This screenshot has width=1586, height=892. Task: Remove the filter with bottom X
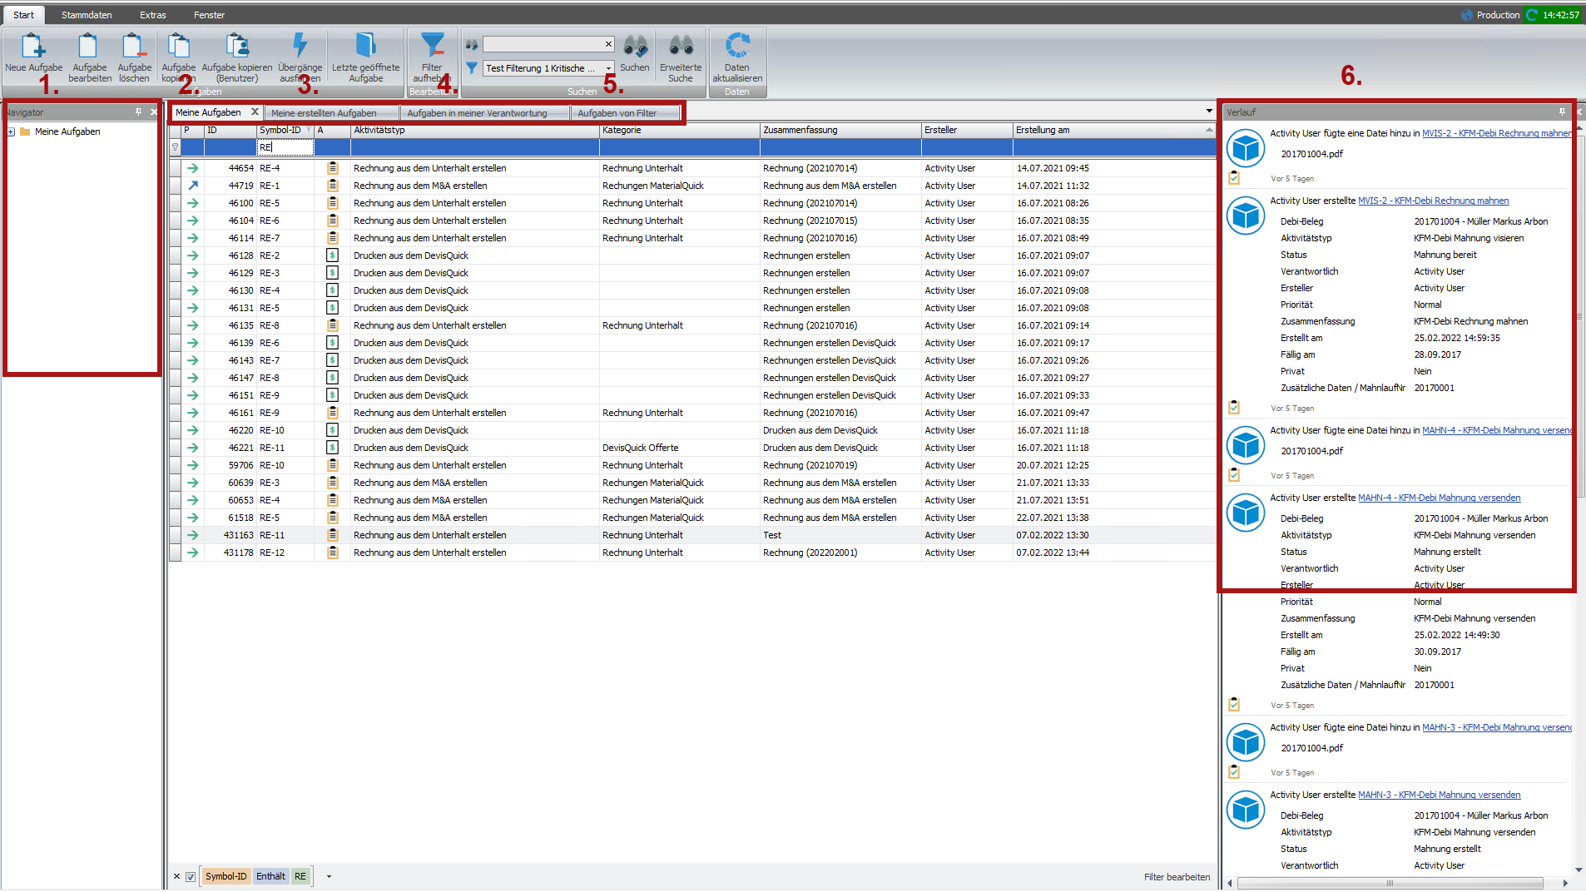tap(176, 876)
